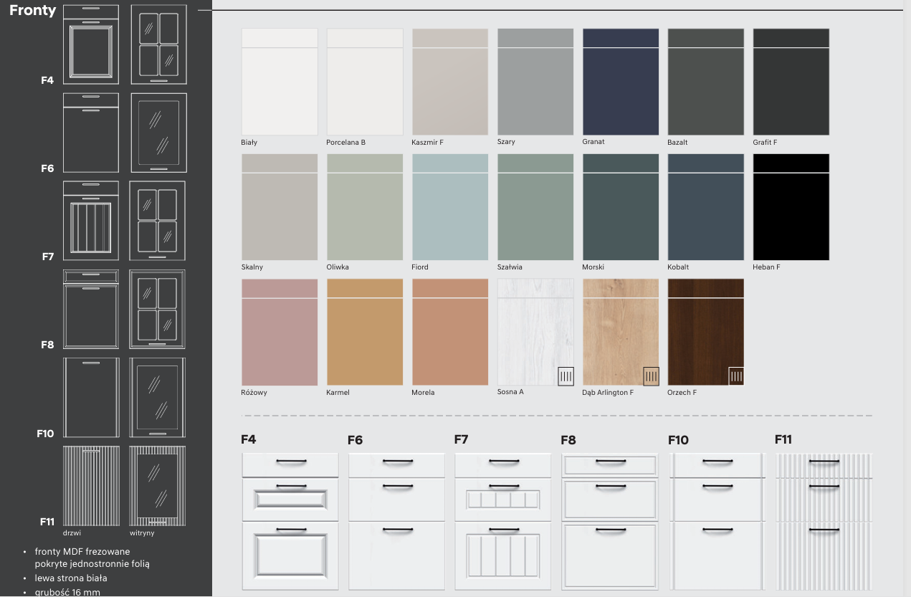Pick the Heban F black swatch
This screenshot has height=597, width=911.
pos(791,207)
